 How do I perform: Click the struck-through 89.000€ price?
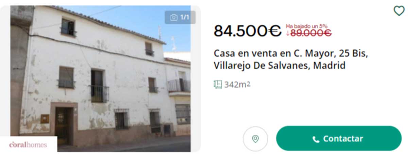click(x=310, y=33)
